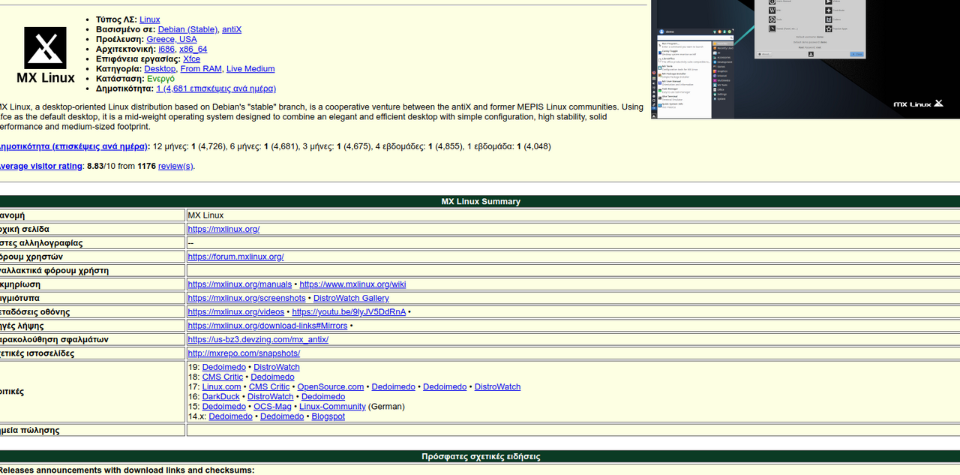Open the Dedoimedo review in row 18
This screenshot has height=475, width=960.
point(272,377)
